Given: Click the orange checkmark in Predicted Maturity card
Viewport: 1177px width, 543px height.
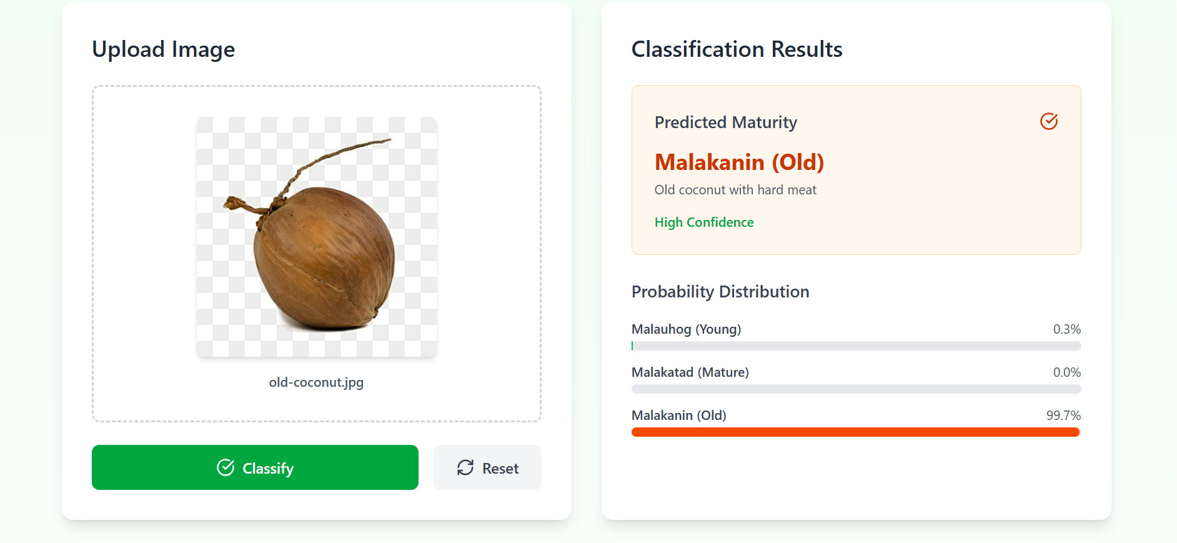Looking at the screenshot, I should tap(1049, 121).
